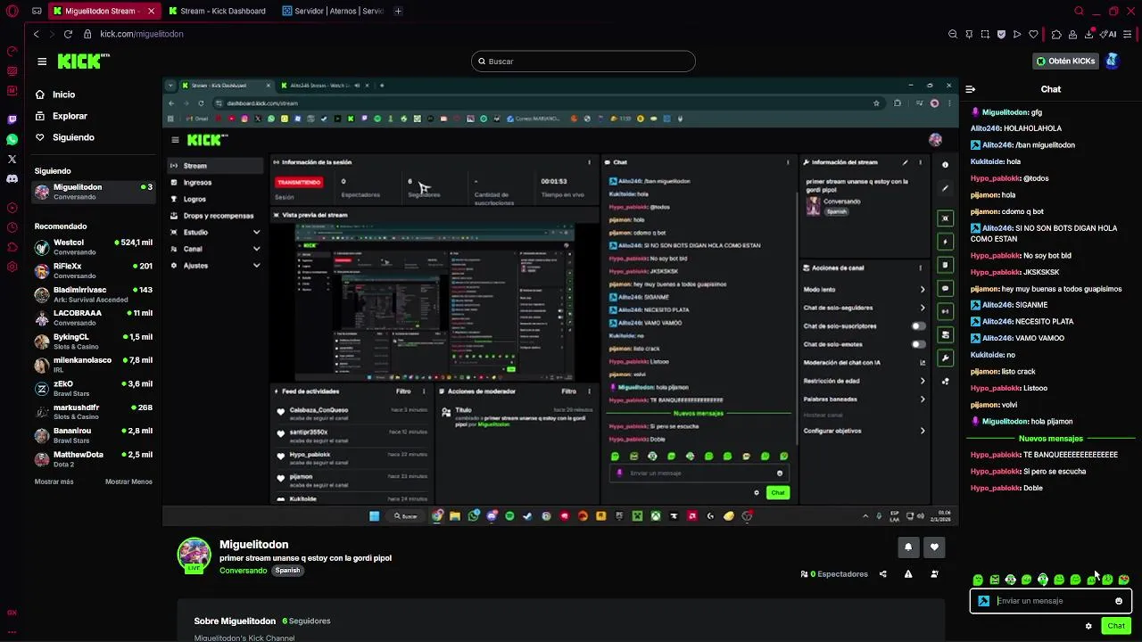Viewport: 1142px width, 642px height.
Task: Open Siguiendo nav item
Action: [x=73, y=137]
